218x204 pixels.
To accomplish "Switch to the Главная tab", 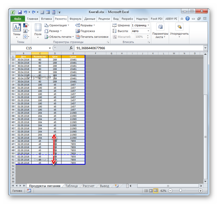I will pos(32,19).
